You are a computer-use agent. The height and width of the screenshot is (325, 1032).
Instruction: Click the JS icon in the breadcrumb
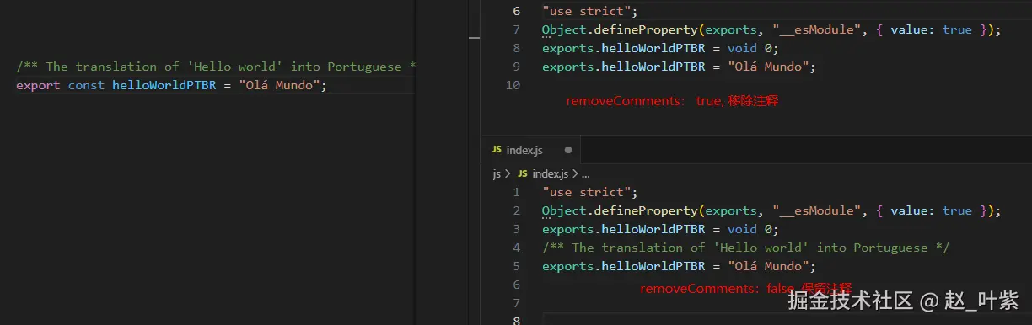523,173
